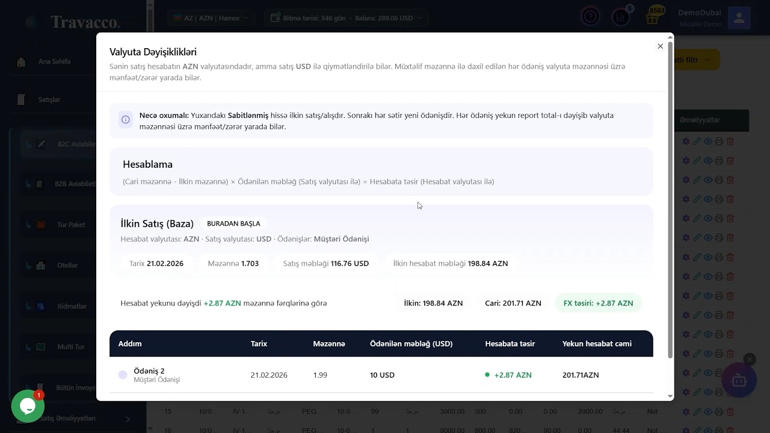Open the yellow filtr dropdown
The height and width of the screenshot is (433, 770).
click(x=697, y=60)
